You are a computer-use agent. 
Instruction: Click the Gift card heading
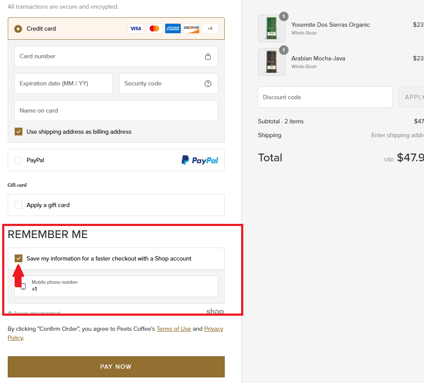coord(17,185)
